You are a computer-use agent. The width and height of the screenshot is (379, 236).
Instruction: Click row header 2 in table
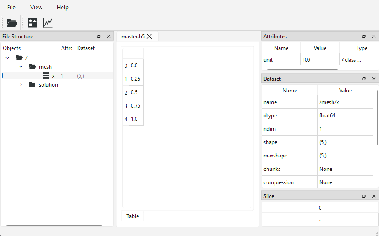[126, 92]
